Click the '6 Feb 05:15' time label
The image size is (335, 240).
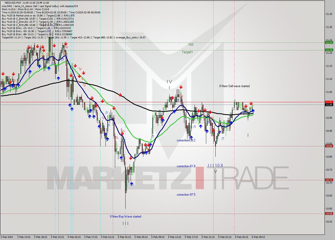(242, 237)
